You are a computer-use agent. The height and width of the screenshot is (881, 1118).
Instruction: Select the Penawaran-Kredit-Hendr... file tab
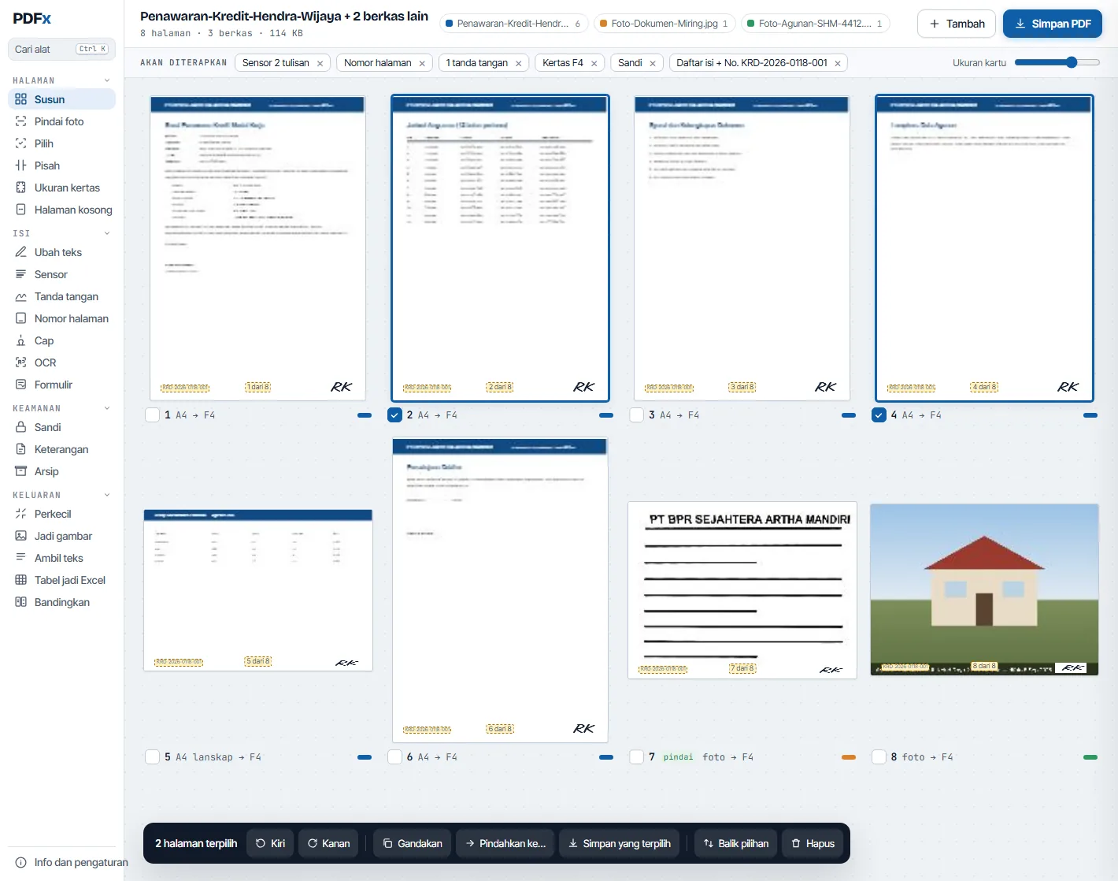(513, 24)
